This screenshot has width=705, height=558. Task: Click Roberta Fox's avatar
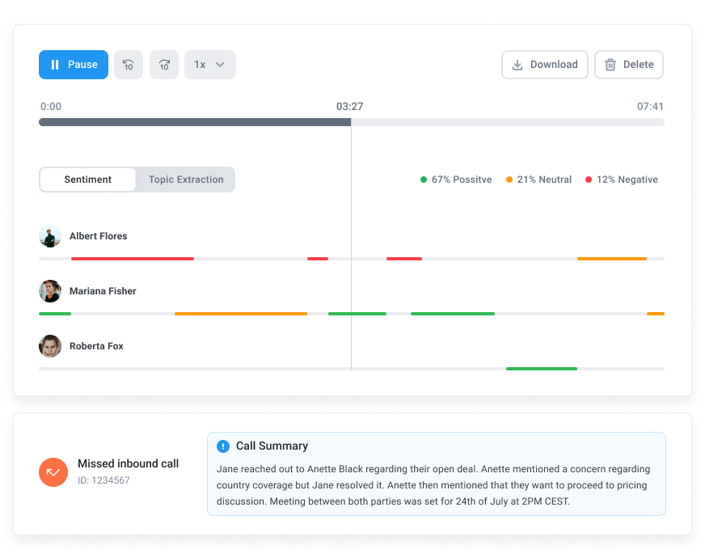pyautogui.click(x=50, y=346)
